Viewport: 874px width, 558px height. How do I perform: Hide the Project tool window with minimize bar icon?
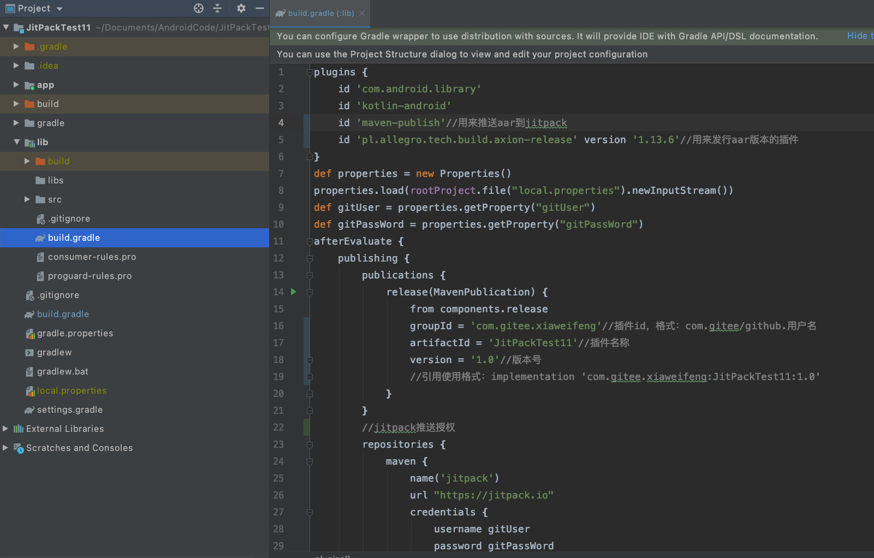pos(259,8)
